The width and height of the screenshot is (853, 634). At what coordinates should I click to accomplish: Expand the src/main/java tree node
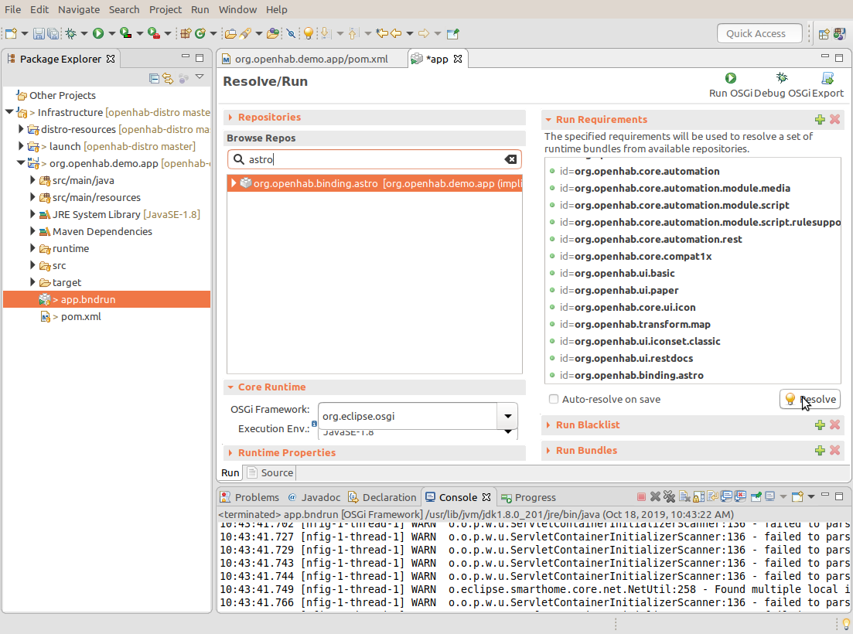click(x=33, y=180)
